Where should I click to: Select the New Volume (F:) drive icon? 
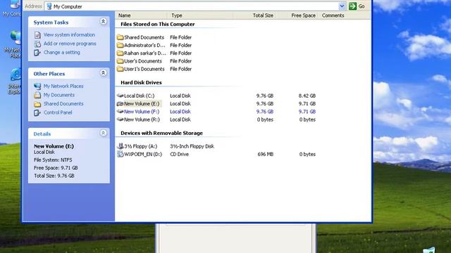120,112
